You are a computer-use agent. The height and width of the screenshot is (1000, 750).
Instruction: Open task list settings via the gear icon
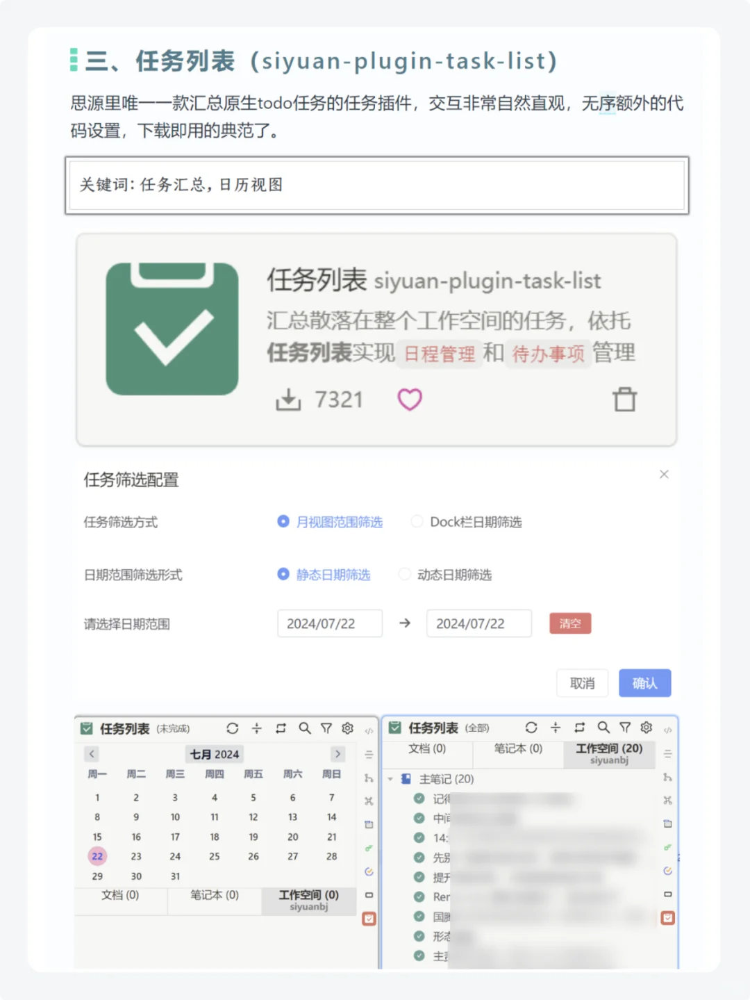click(347, 728)
